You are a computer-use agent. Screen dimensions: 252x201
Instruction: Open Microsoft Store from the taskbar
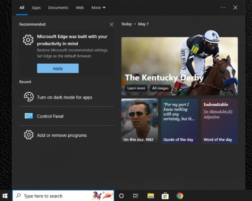coord(165,196)
